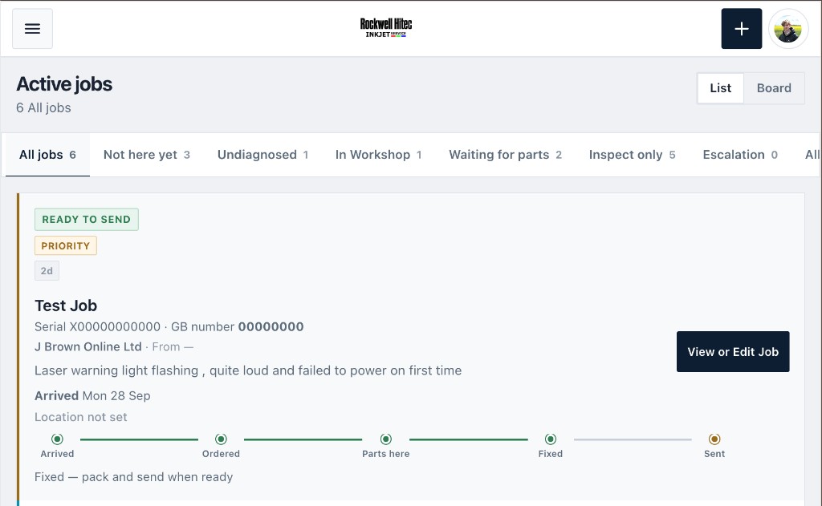Click the Arrived progress step marker
This screenshot has width=822, height=506.
pos(57,439)
